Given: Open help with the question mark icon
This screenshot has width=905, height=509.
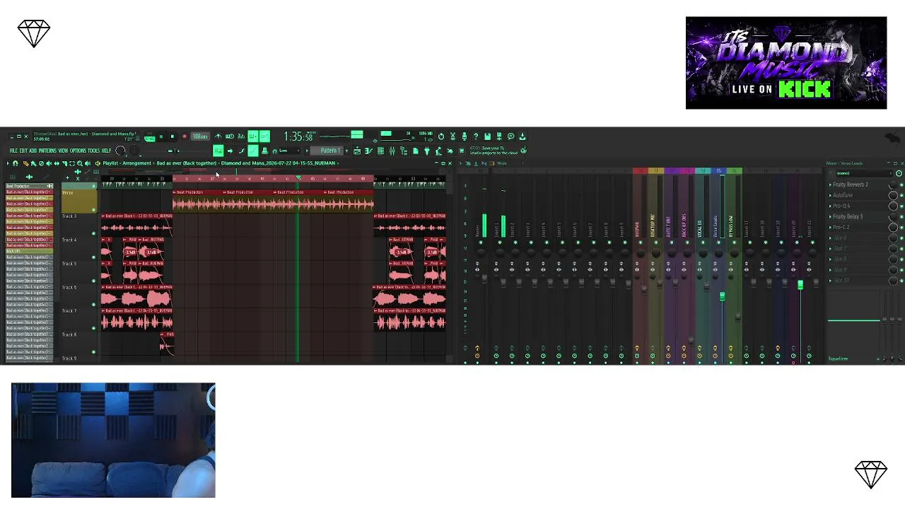Looking at the screenshot, I should (476, 136).
